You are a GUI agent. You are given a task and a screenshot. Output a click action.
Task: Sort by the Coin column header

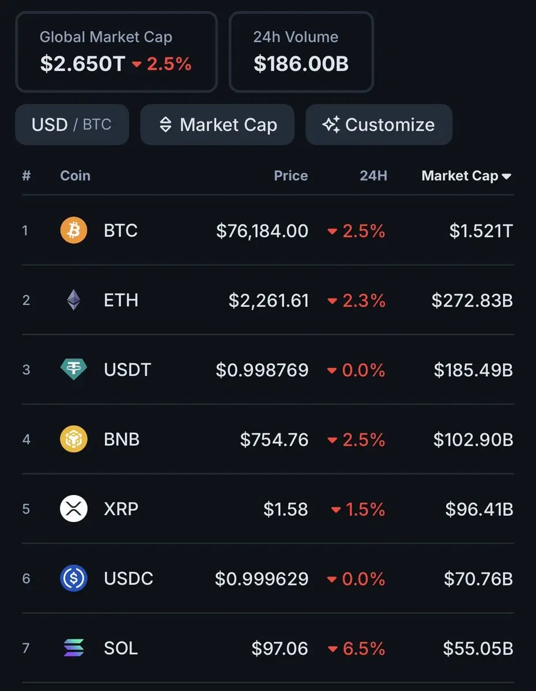[75, 176]
